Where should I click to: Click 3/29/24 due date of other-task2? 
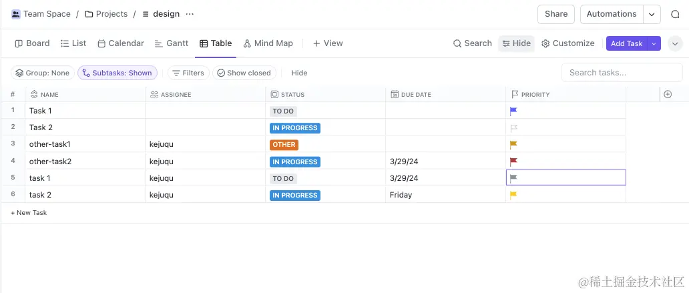tap(404, 162)
